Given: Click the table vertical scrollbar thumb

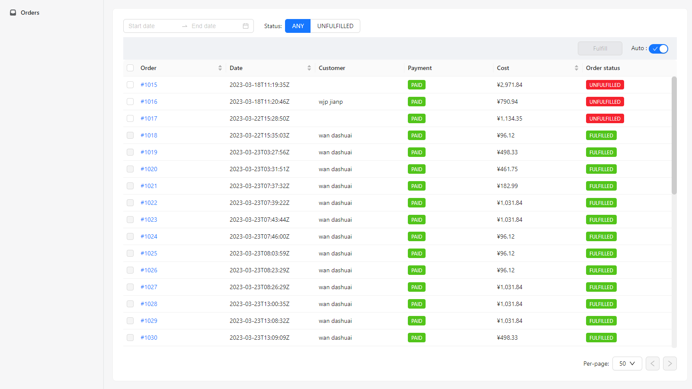Looking at the screenshot, I should click(x=674, y=135).
